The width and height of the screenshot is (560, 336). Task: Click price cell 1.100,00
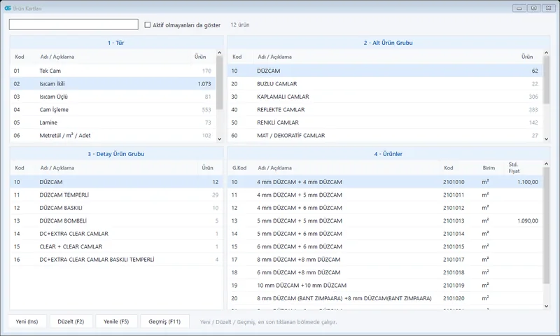pos(528,182)
